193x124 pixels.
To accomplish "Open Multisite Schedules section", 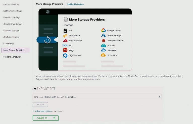I will point(12,57).
